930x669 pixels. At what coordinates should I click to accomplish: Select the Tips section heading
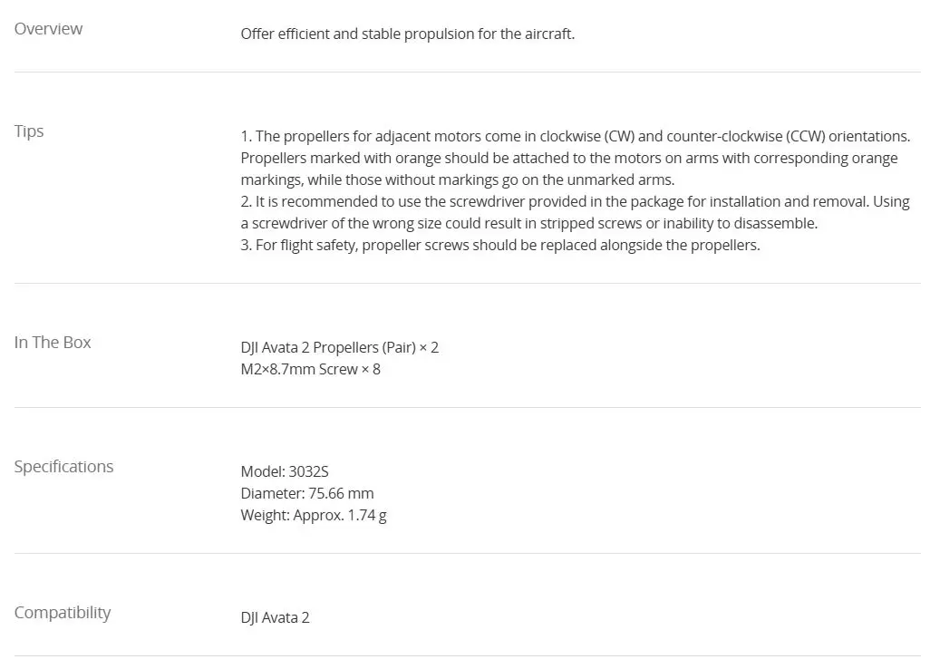click(x=29, y=131)
